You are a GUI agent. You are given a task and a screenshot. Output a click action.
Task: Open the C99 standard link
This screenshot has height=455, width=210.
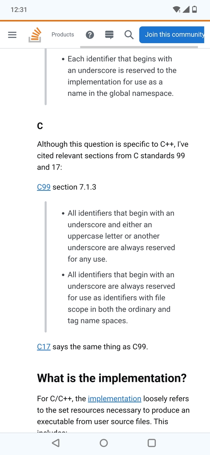(x=44, y=187)
